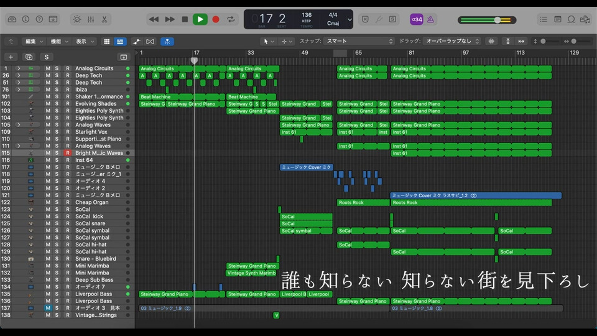Open the 編集 edit menu
Screen dimensions: 597x336
click(x=34, y=41)
